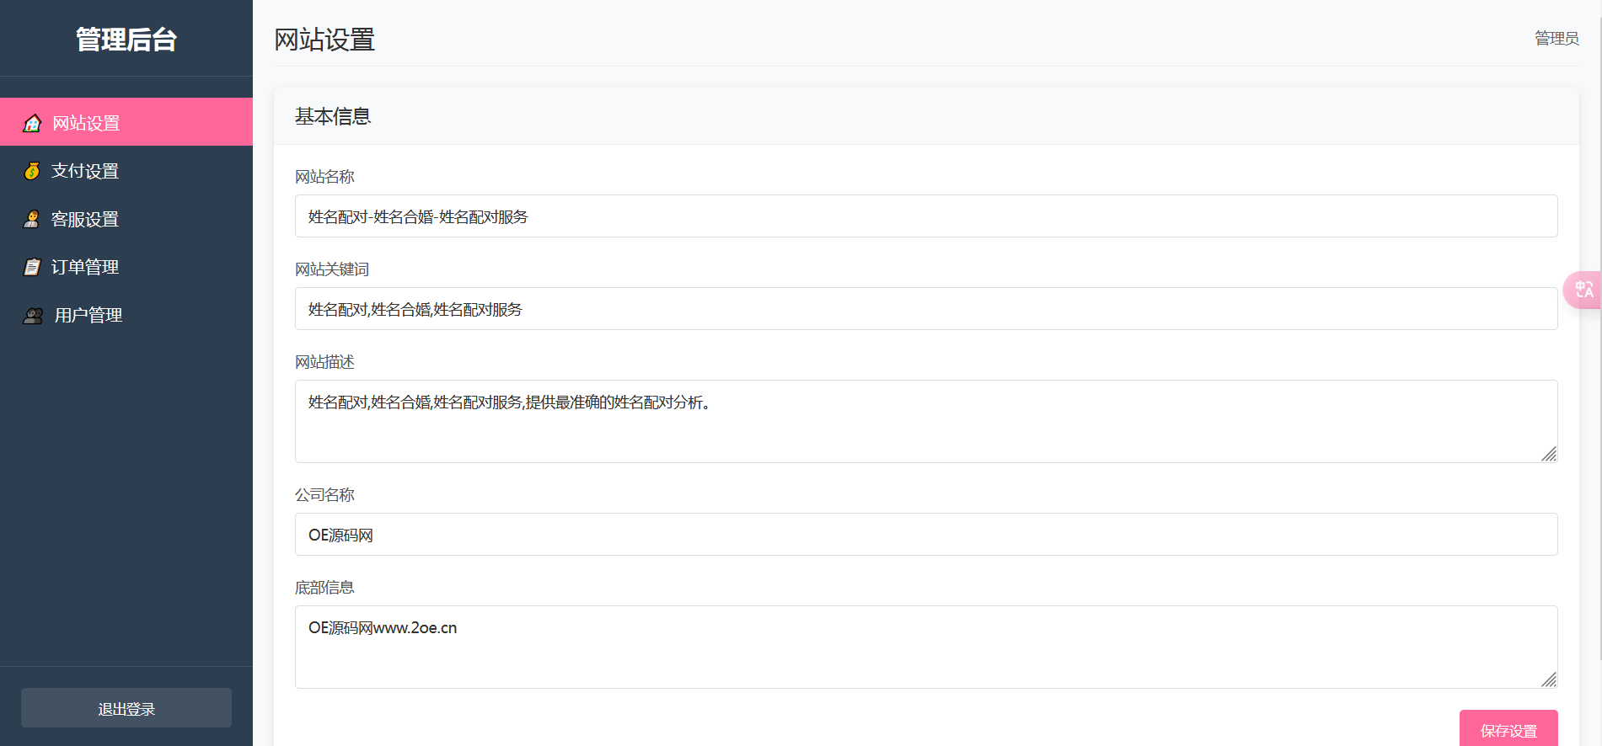Viewport: 1602px width, 746px height.
Task: Grab the 网站描述 textarea resize handle
Action: (1549, 454)
